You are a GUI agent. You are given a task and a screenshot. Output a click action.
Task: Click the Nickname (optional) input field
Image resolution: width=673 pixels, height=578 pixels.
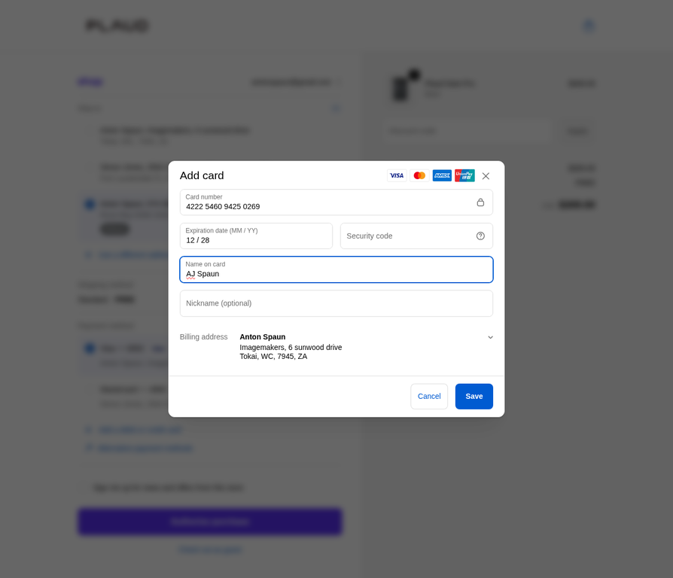point(336,303)
